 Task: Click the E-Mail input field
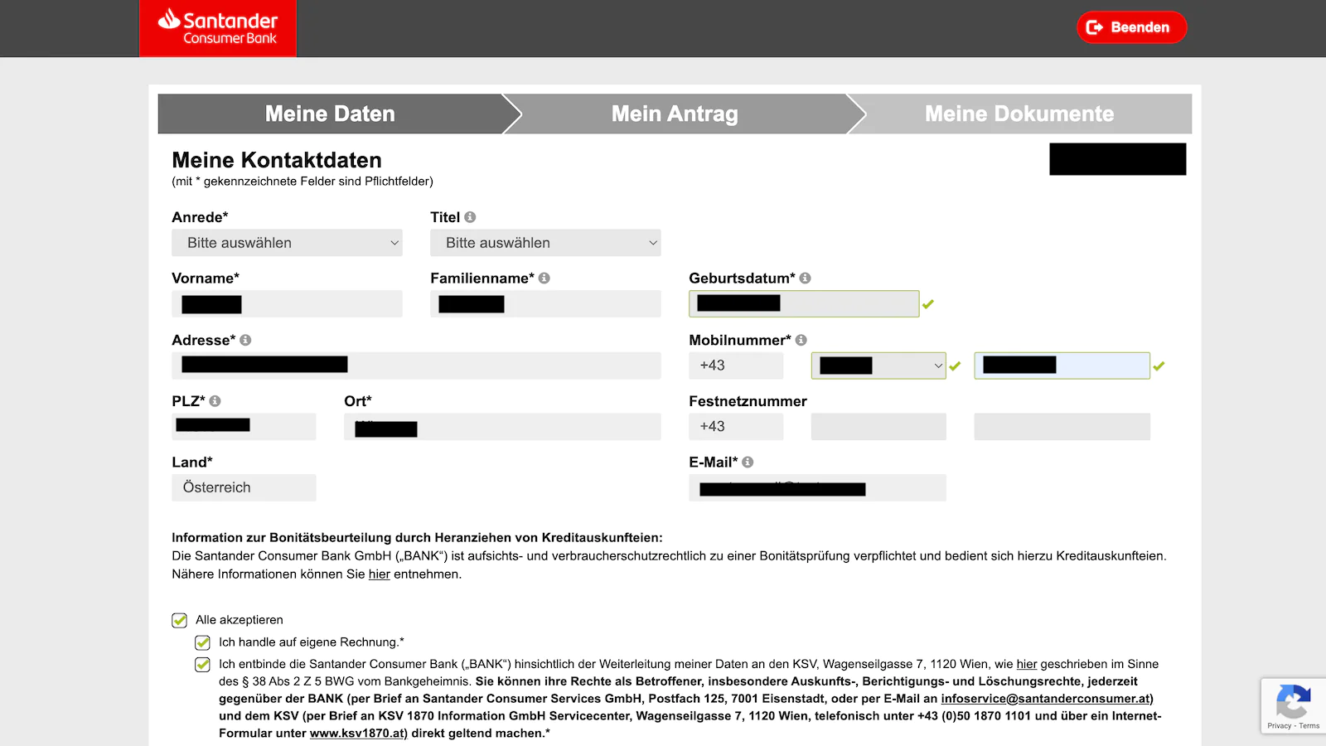(817, 487)
